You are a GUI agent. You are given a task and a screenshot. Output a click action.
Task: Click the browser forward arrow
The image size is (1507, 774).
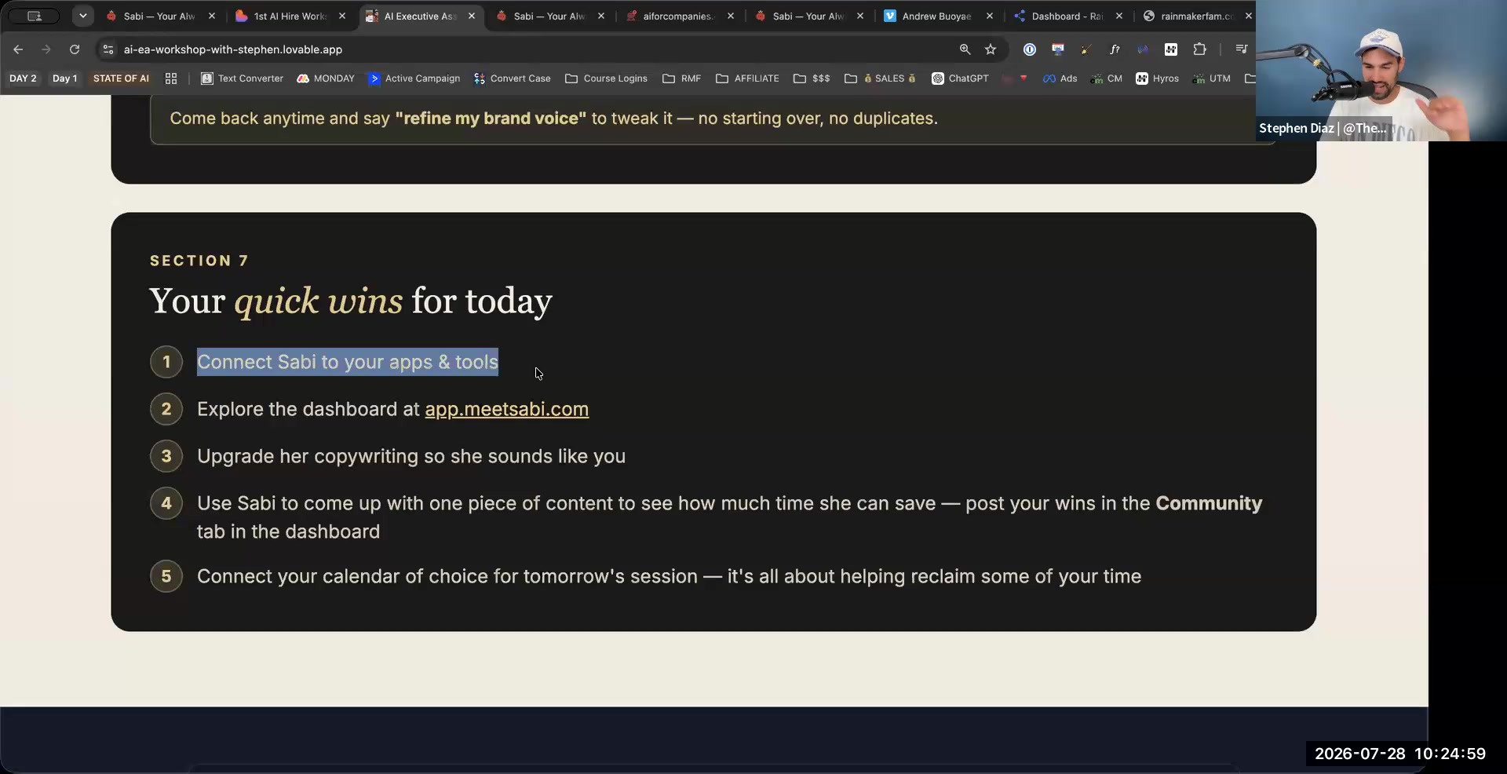(46, 49)
